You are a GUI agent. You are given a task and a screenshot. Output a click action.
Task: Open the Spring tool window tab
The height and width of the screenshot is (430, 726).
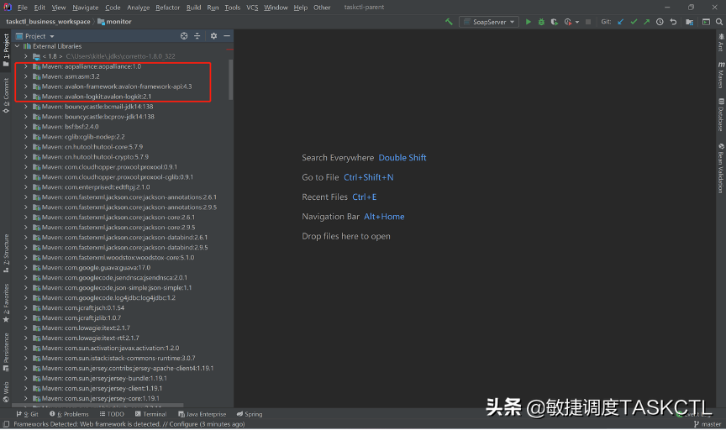pyautogui.click(x=250, y=414)
